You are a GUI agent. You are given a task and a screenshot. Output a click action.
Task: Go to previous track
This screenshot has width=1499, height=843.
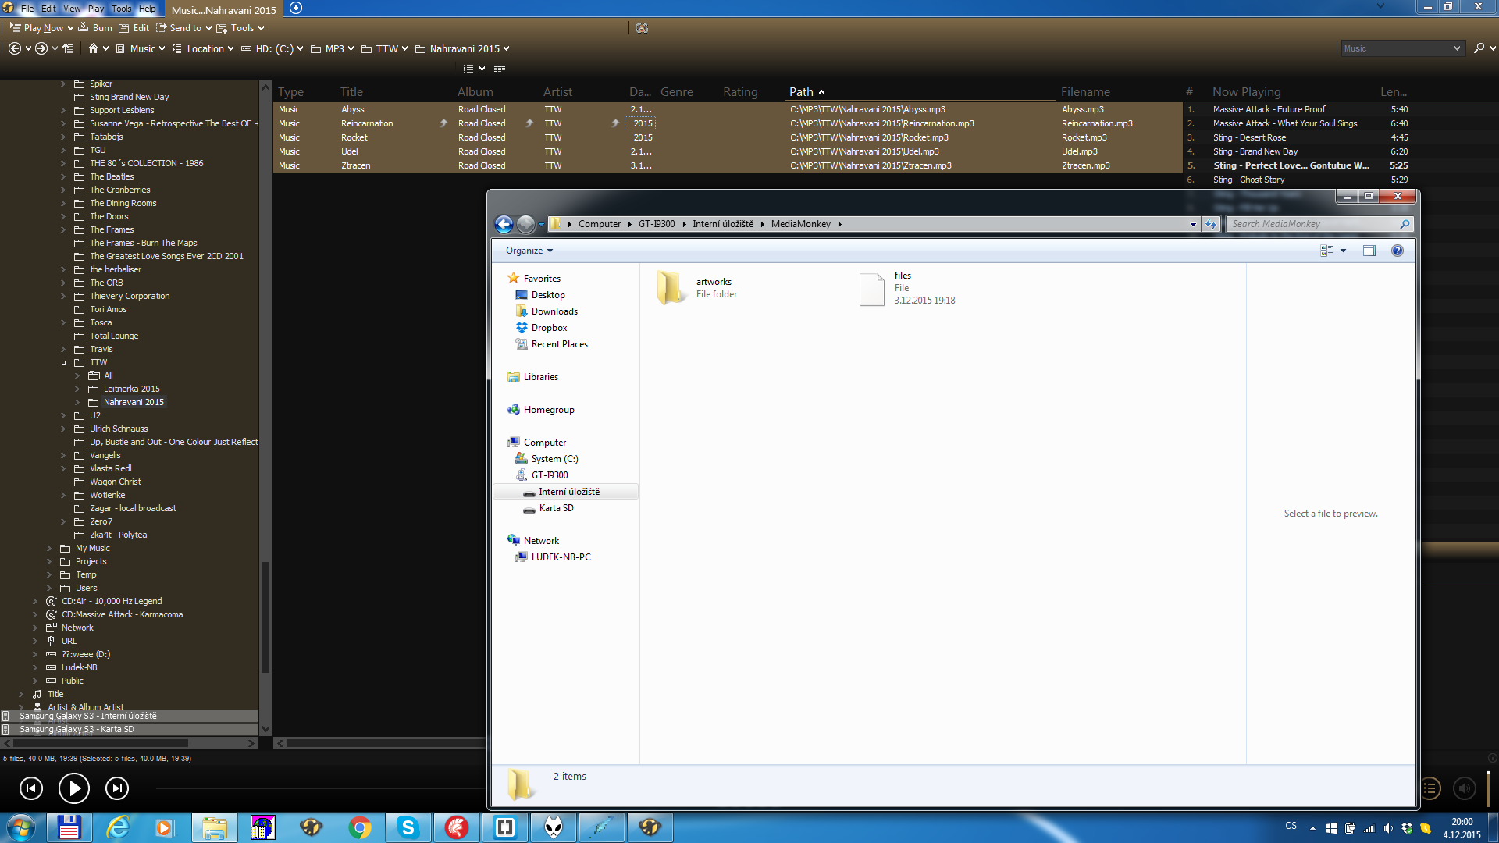[x=31, y=788]
